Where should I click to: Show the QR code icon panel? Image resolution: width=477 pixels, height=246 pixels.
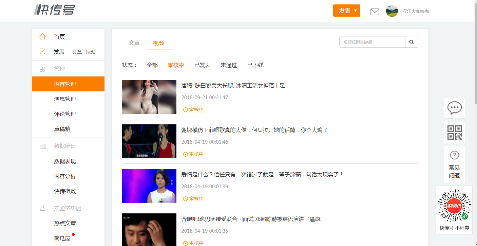[x=454, y=132]
